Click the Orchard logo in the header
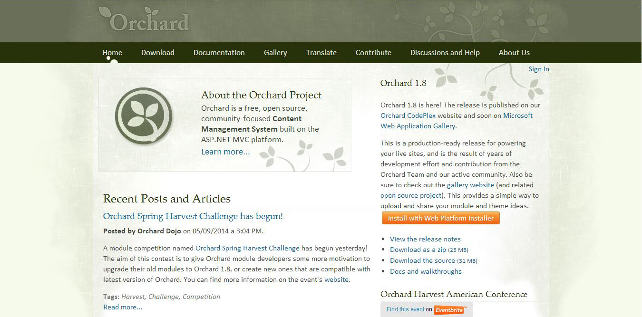Image resolution: width=642 pixels, height=317 pixels. (145, 20)
